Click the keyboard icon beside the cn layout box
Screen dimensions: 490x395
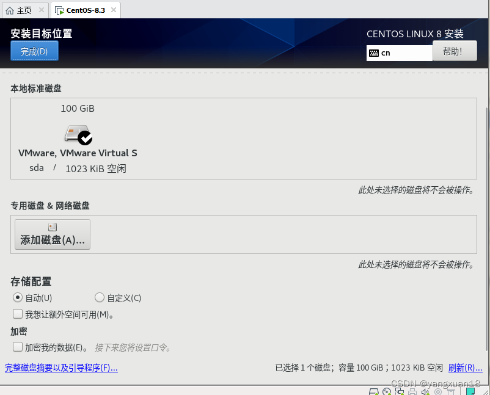point(374,53)
